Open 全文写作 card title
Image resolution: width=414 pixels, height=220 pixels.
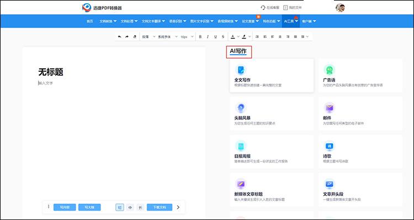click(x=242, y=80)
